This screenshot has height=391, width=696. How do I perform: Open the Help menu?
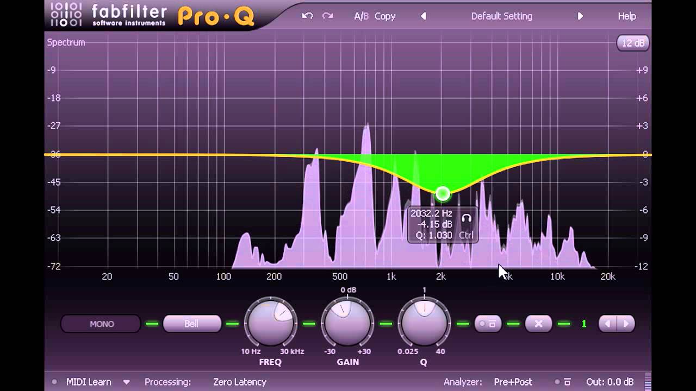[x=627, y=16]
